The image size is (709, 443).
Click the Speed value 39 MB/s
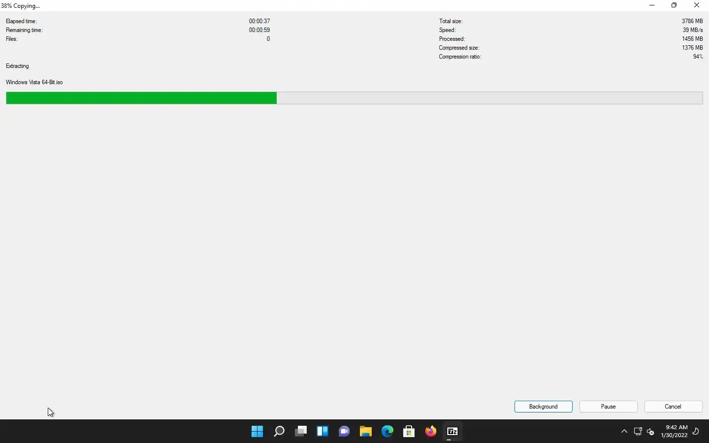pos(693,30)
